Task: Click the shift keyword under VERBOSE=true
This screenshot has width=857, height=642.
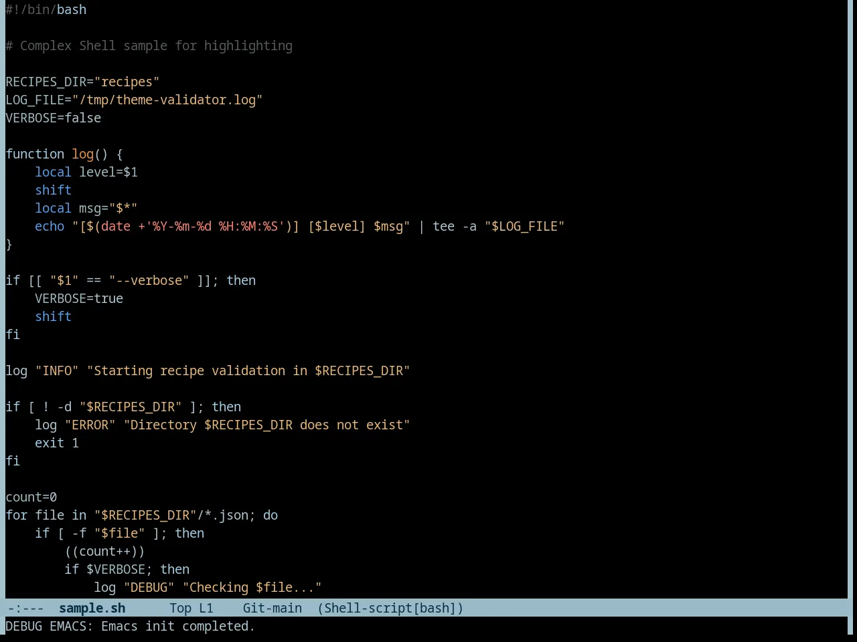Action: [53, 316]
